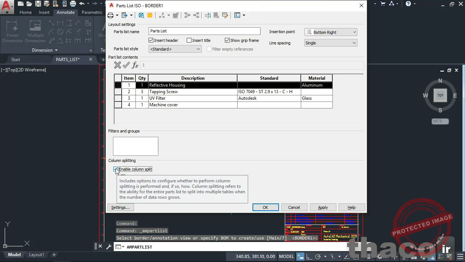The image size is (465, 262).
Task: Click the formula bar field showing 1
Action: point(252,65)
